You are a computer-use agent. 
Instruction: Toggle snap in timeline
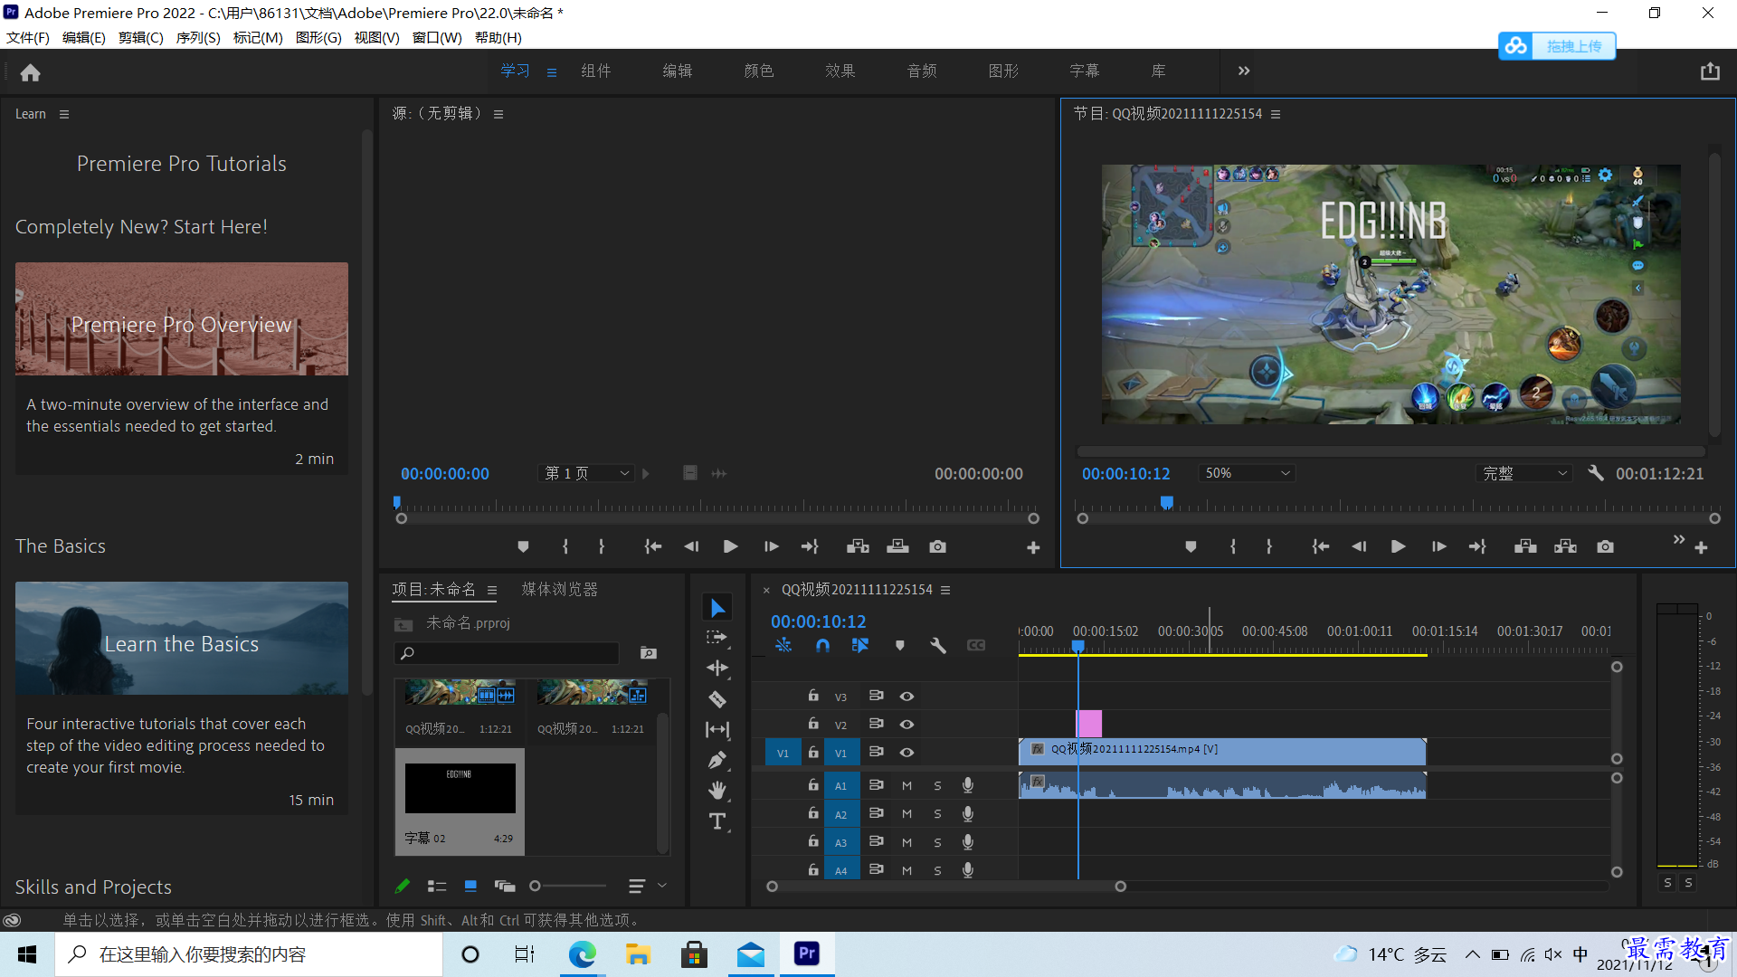822,645
